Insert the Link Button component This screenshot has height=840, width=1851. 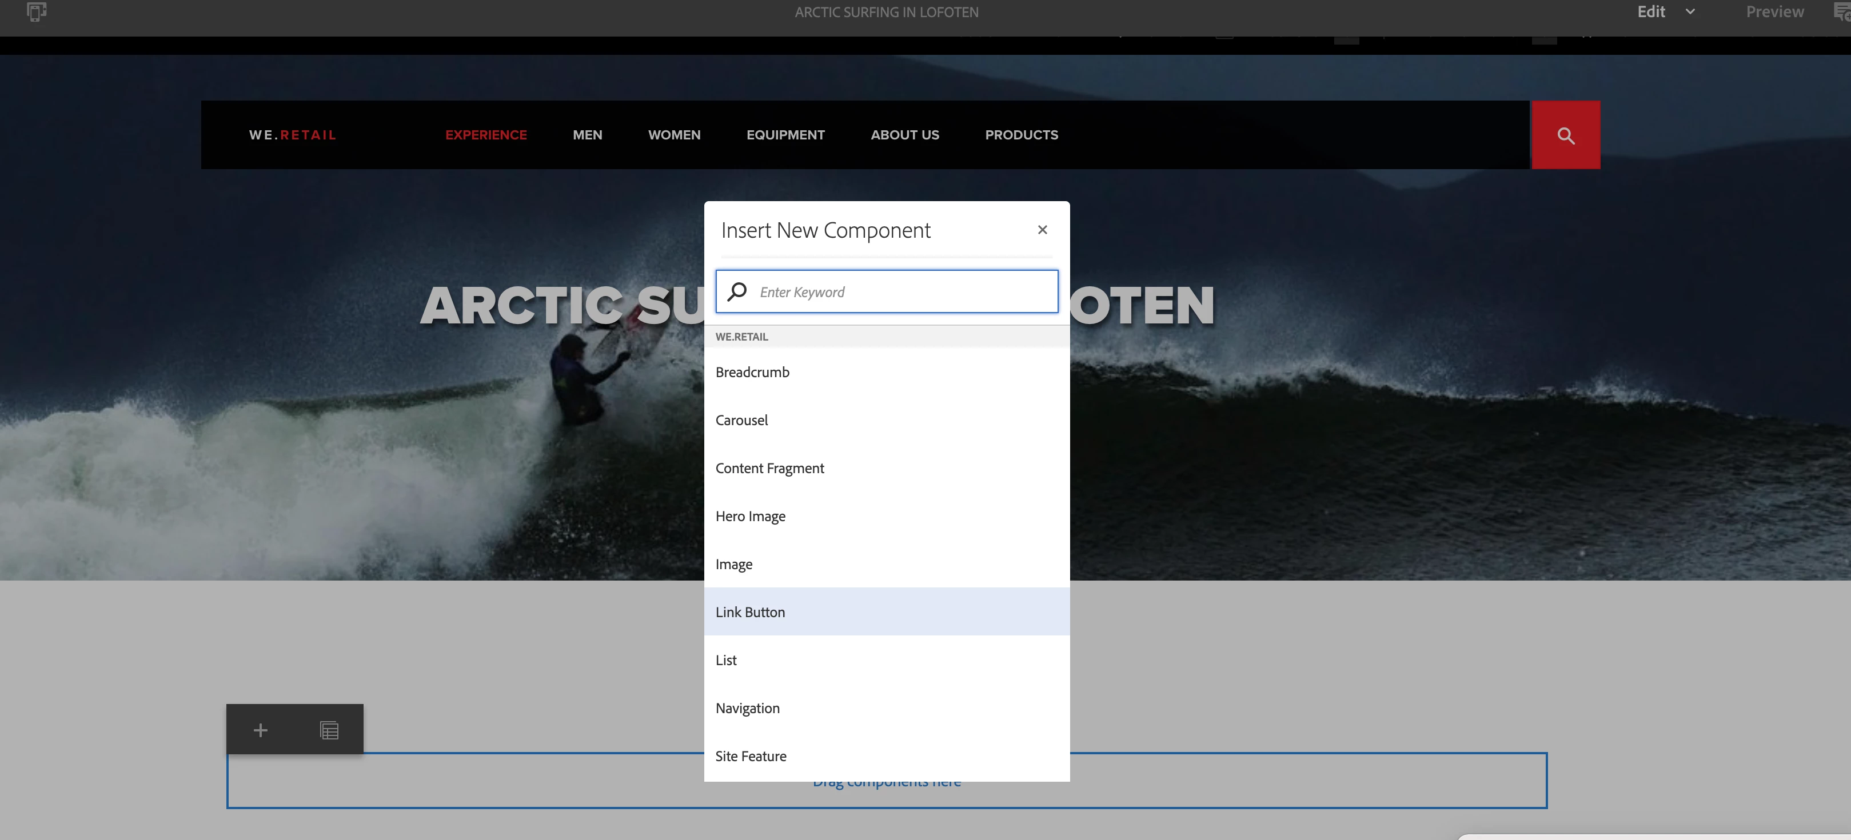point(750,612)
